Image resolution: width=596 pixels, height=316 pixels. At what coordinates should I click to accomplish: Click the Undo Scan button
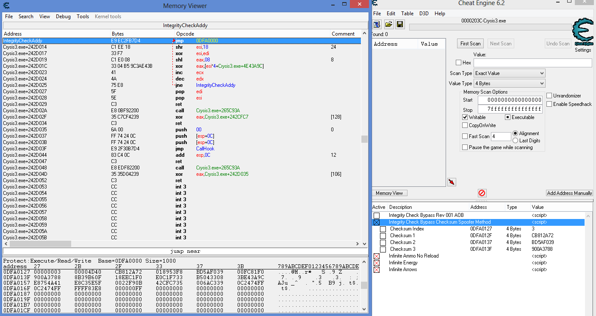[558, 44]
